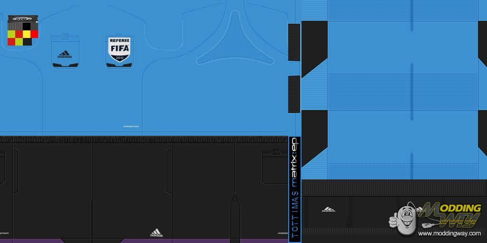Pick the bright red square in the flag patch
This screenshot has width=487, height=243.
coord(34,34)
